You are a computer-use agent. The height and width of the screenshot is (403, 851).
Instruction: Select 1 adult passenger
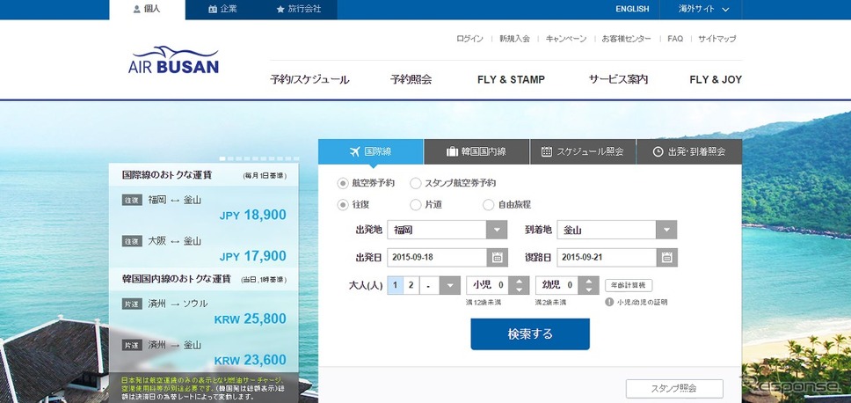pos(395,285)
